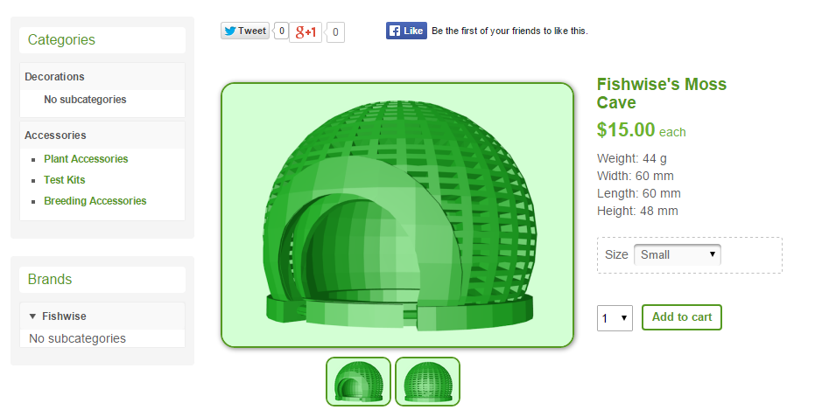Click the Google +1 count bubble
This screenshot has height=417, width=815.
335,32
